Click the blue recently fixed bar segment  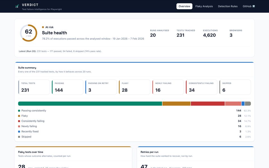pos(243,104)
